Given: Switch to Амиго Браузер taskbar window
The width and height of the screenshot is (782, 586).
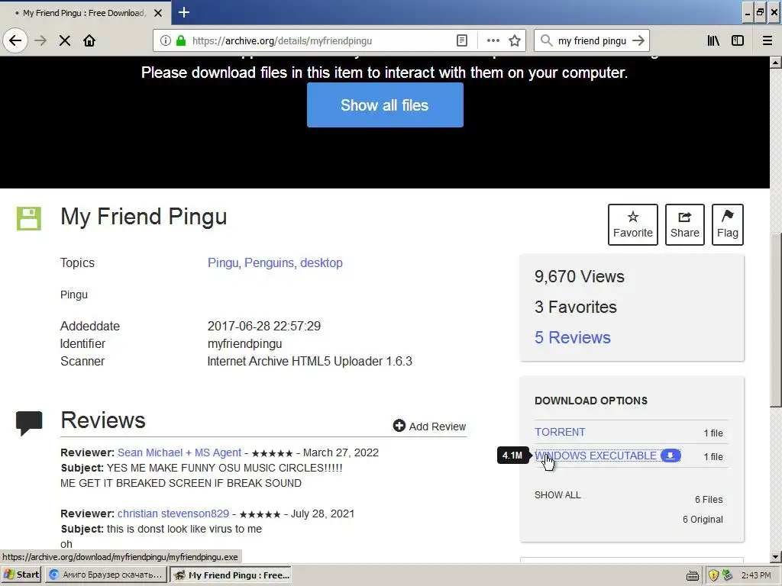Looking at the screenshot, I should [x=106, y=575].
